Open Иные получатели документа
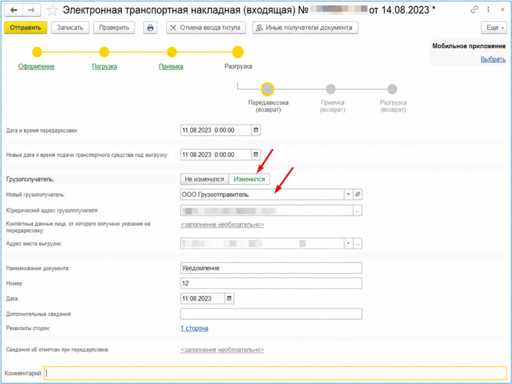Viewport: 512px width, 384px height. 305,28
